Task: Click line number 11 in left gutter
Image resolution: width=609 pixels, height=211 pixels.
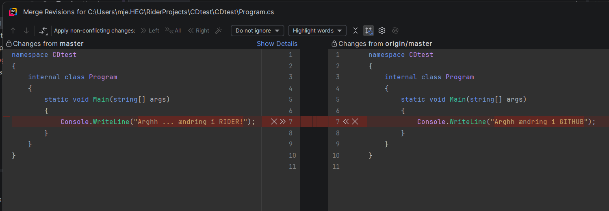Action: tap(292, 166)
